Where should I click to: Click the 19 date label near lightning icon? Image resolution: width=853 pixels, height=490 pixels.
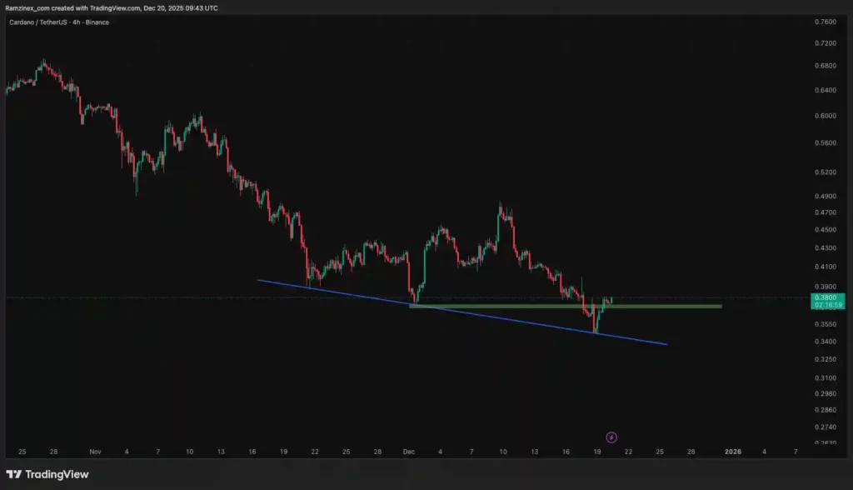click(596, 452)
